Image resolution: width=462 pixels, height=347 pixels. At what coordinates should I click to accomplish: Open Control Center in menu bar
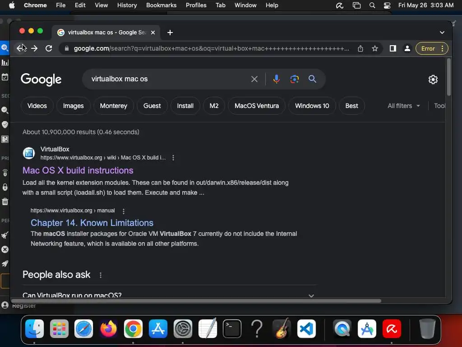pos(387,5)
